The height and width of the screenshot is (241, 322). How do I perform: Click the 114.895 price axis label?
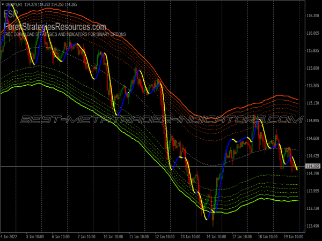point(312,120)
